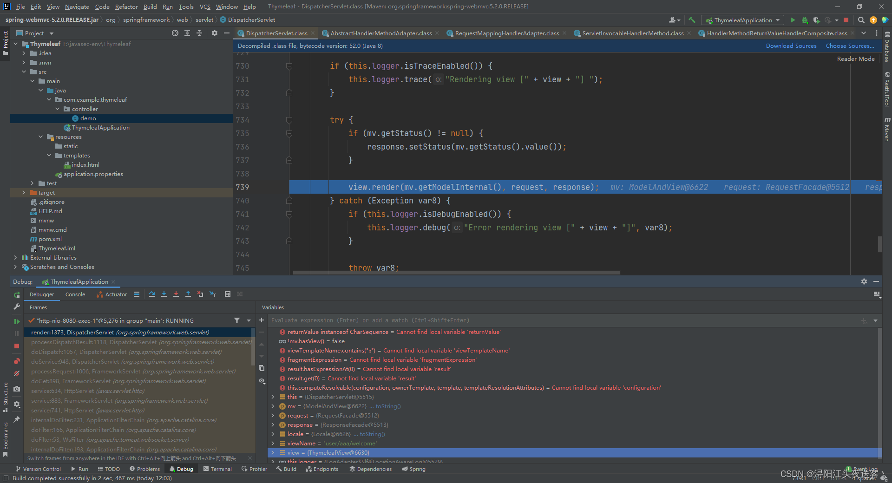Screen dimensions: 892x483
Task: Click the Run with Coverage icon
Action: pos(816,20)
